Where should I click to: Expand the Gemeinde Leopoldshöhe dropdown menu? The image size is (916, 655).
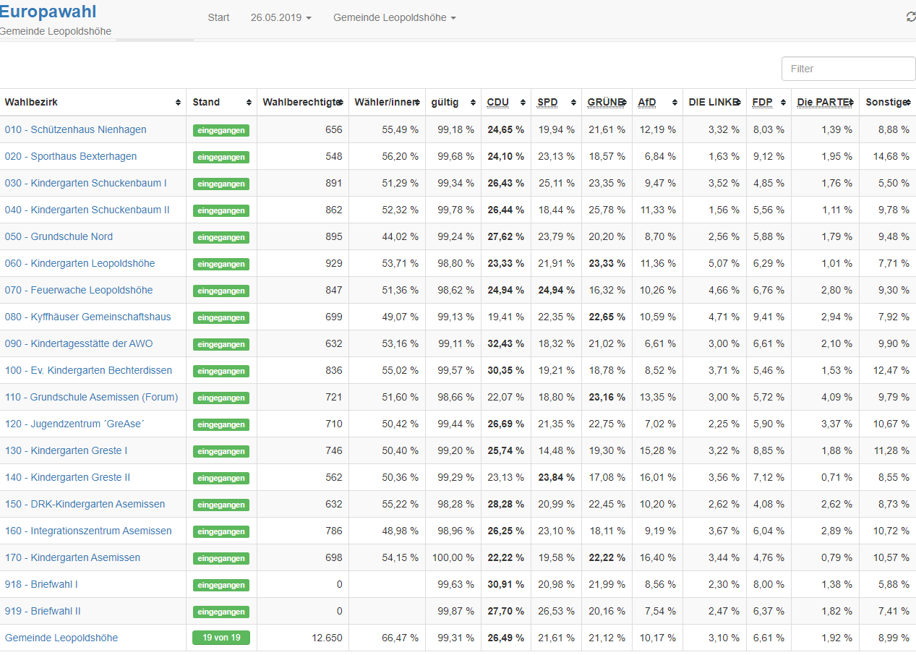pos(394,17)
